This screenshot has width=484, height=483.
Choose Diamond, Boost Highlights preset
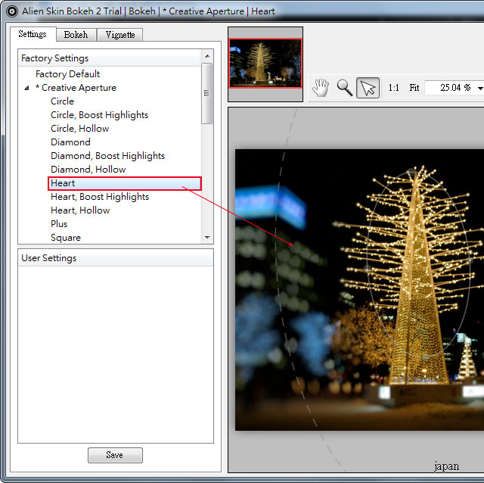pyautogui.click(x=107, y=156)
